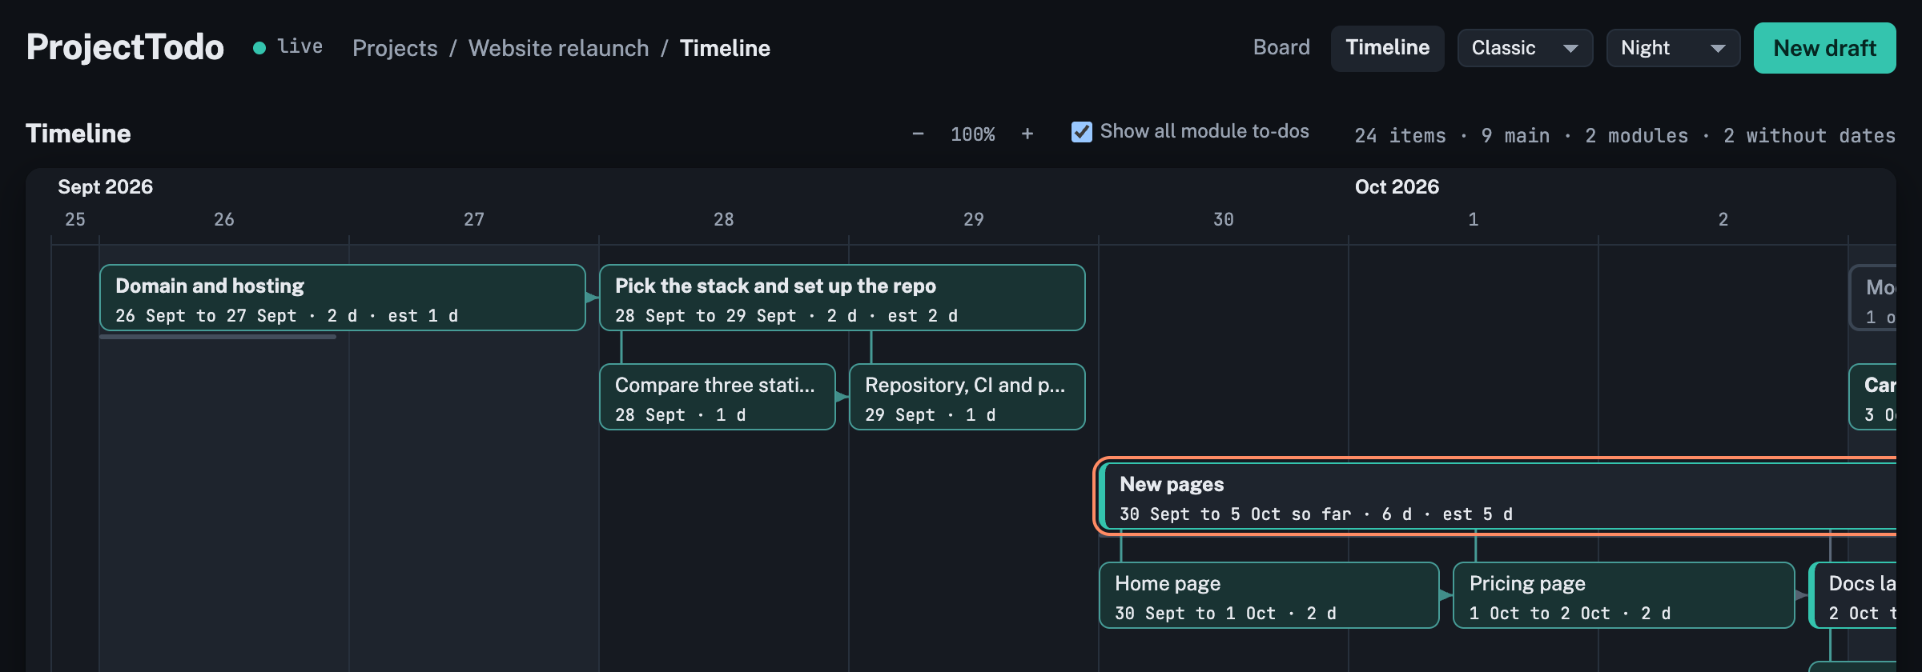Click the zoom out minus icon
The height and width of the screenshot is (672, 1922).
click(918, 134)
